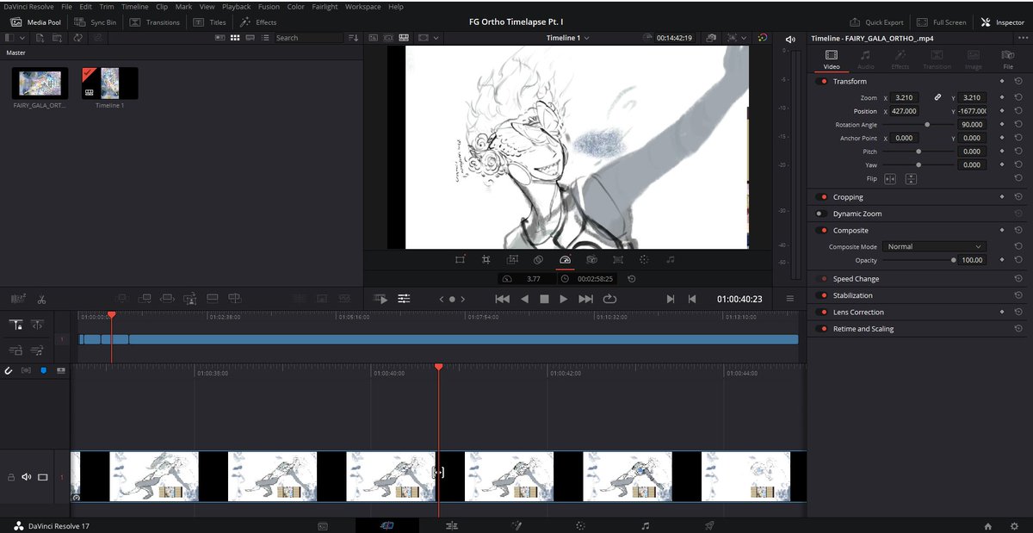
Task: Open the Transitions panel
Action: (x=156, y=22)
